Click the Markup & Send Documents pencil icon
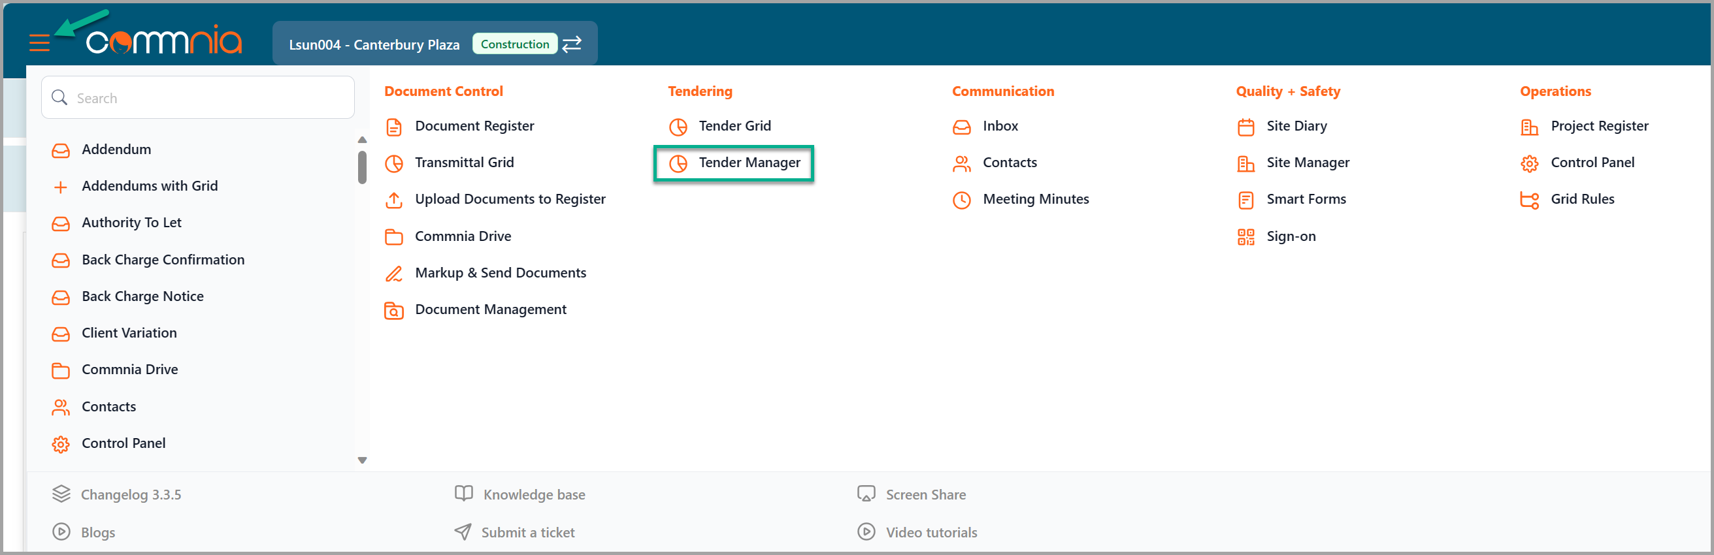The height and width of the screenshot is (555, 1714). point(394,274)
